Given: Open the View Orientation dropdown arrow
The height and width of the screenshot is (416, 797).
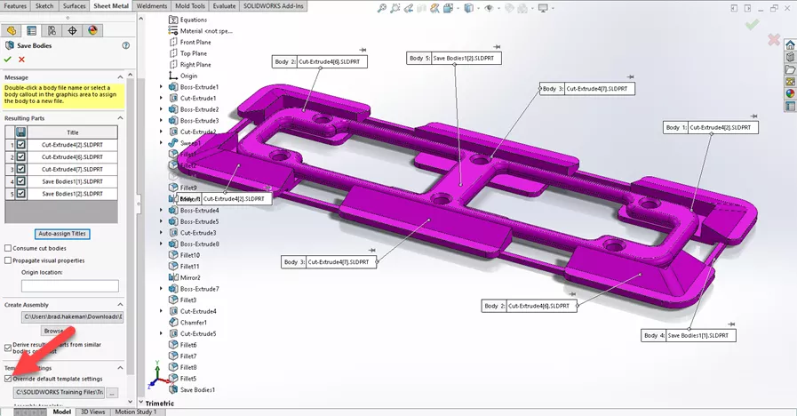Looking at the screenshot, I should (x=458, y=8).
